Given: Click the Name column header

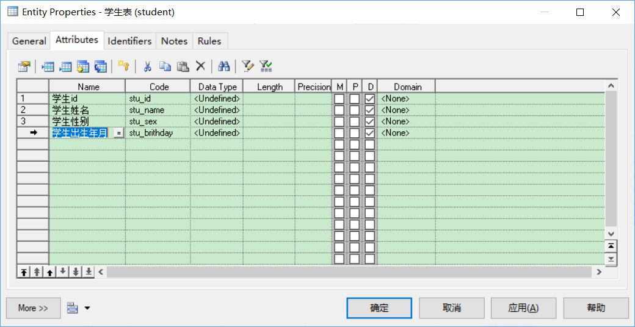Looking at the screenshot, I should coord(87,87).
